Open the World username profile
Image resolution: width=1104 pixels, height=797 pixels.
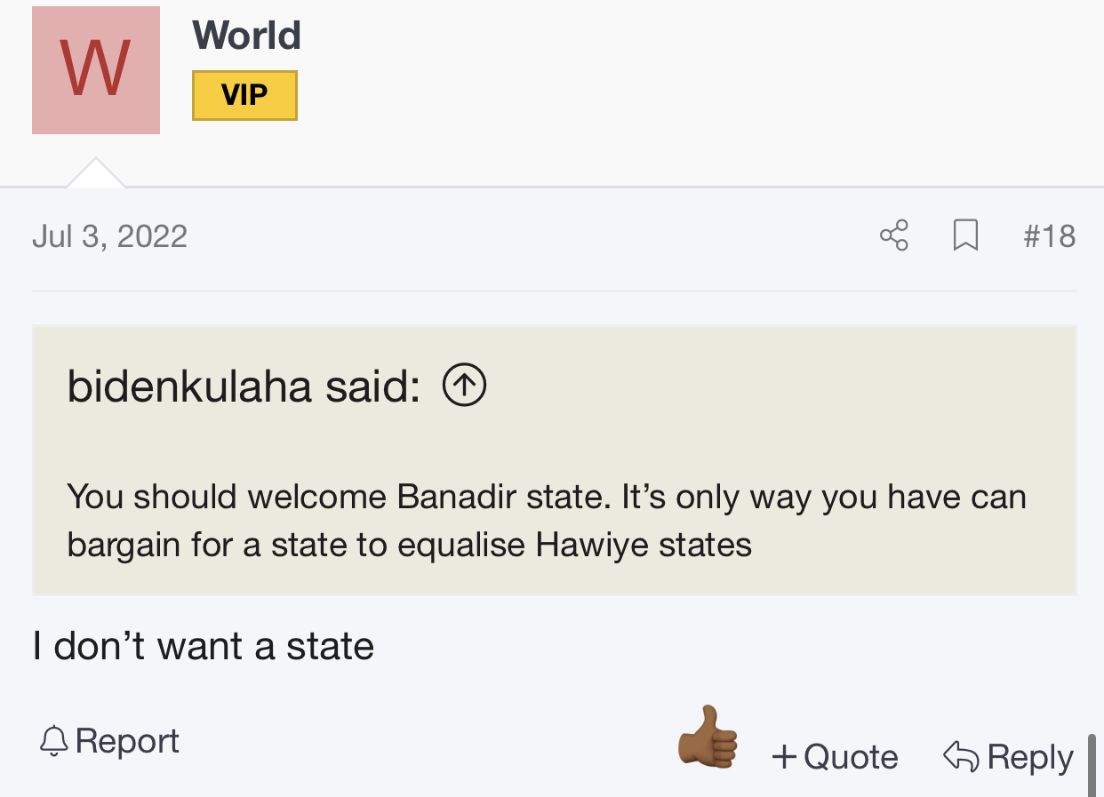[x=247, y=36]
